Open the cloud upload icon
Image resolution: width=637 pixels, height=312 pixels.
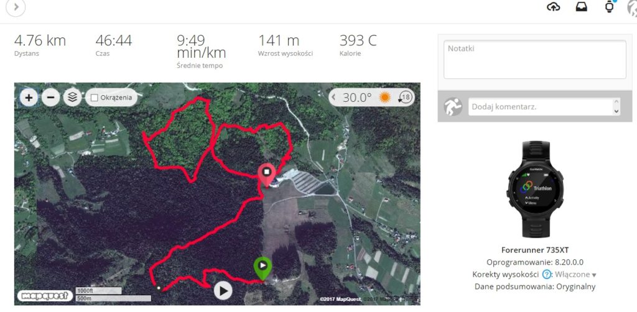pos(553,7)
